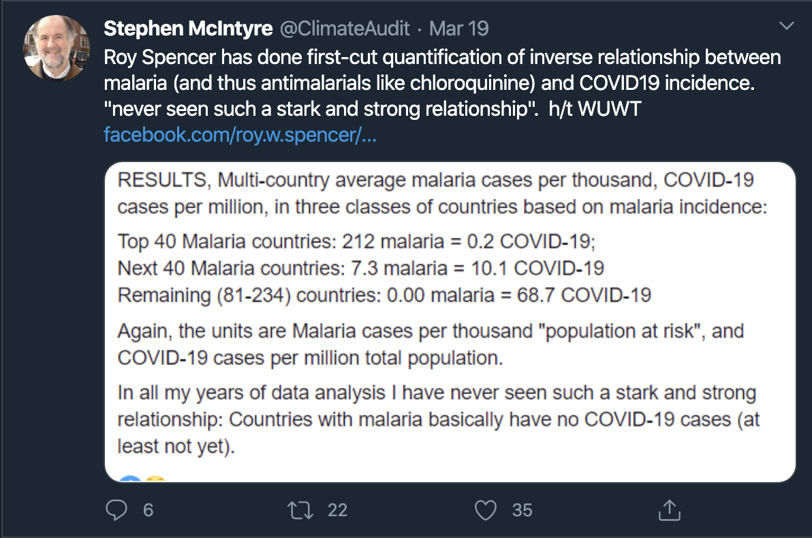Expand tweet options chevron menu
Screen dimensions: 812x538
[786, 26]
